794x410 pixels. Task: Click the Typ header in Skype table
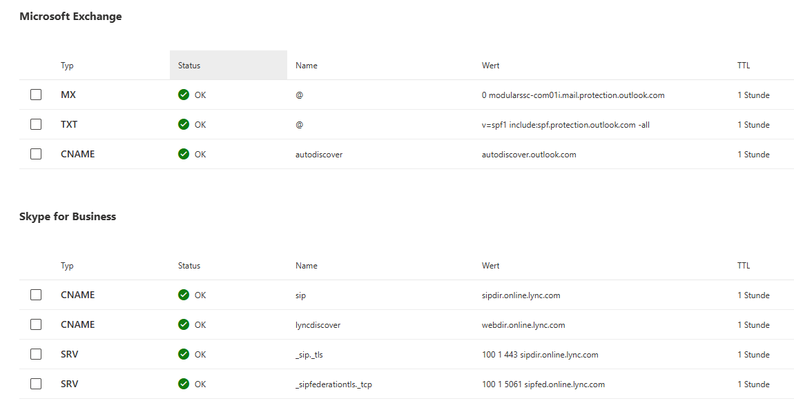[67, 266]
